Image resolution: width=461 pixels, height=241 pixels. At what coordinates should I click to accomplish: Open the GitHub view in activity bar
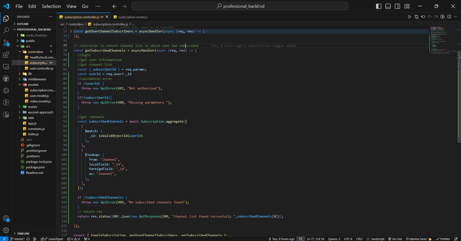(x=6, y=79)
